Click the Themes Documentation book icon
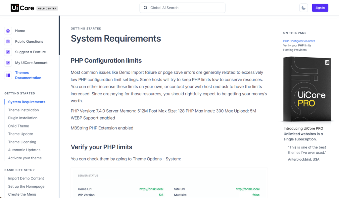 (8, 75)
